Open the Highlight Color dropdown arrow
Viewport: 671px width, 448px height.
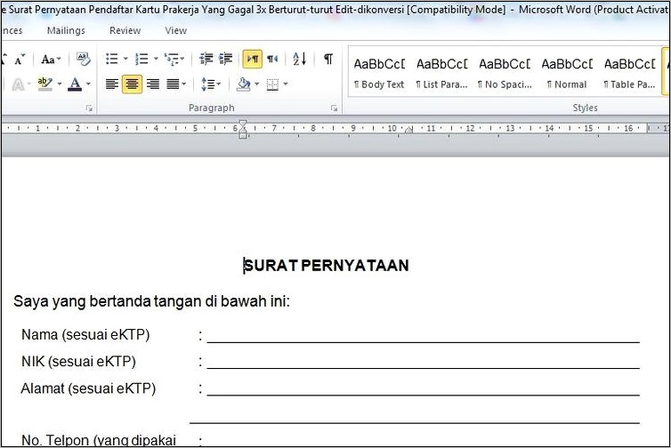[x=60, y=84]
